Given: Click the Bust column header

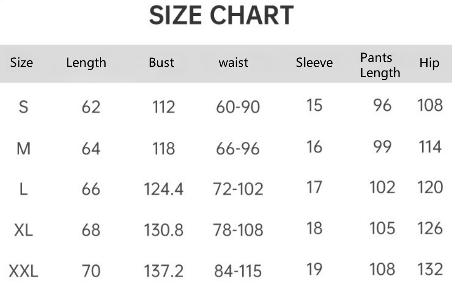Looking at the screenshot, I should pos(161,62).
